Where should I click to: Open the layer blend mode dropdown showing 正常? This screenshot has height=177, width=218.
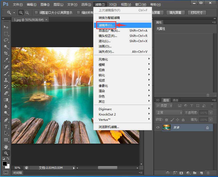(169, 113)
